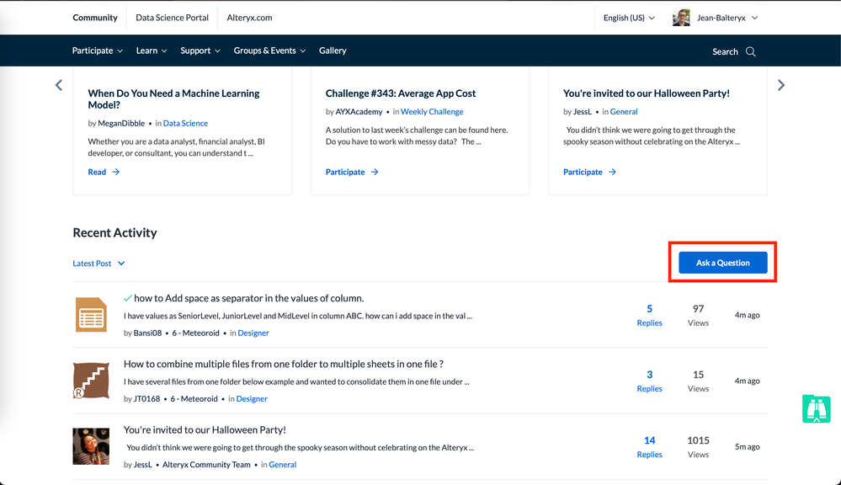841x485 pixels.
Task: Open the multiple files to sheets post
Action: (284, 364)
